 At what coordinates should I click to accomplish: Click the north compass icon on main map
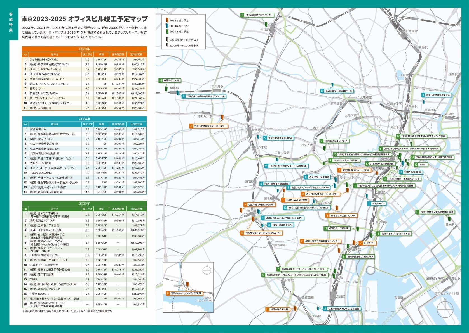(445, 308)
